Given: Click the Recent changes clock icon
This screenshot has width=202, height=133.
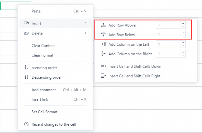Looking at the screenshot, I should click(26, 124).
